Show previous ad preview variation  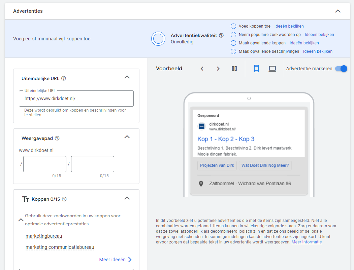pyautogui.click(x=202, y=69)
